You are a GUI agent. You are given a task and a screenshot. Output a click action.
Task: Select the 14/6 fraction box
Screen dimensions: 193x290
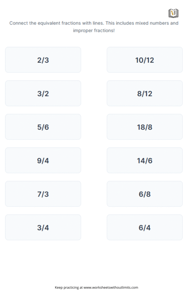point(145,160)
